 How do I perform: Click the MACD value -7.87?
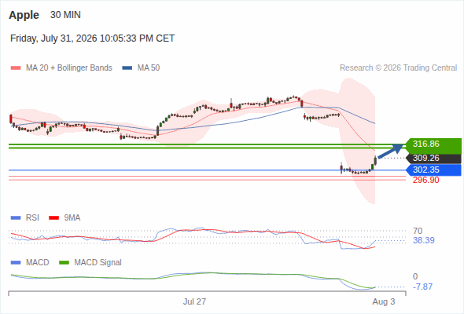(x=422, y=287)
